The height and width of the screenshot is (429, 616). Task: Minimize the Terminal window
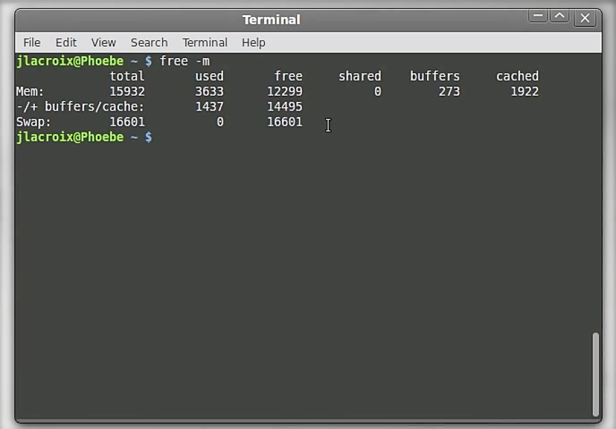tap(538, 16)
